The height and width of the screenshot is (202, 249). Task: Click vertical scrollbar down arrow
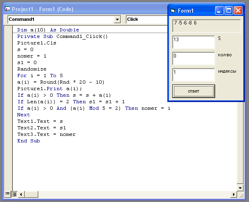pyautogui.click(x=240, y=188)
